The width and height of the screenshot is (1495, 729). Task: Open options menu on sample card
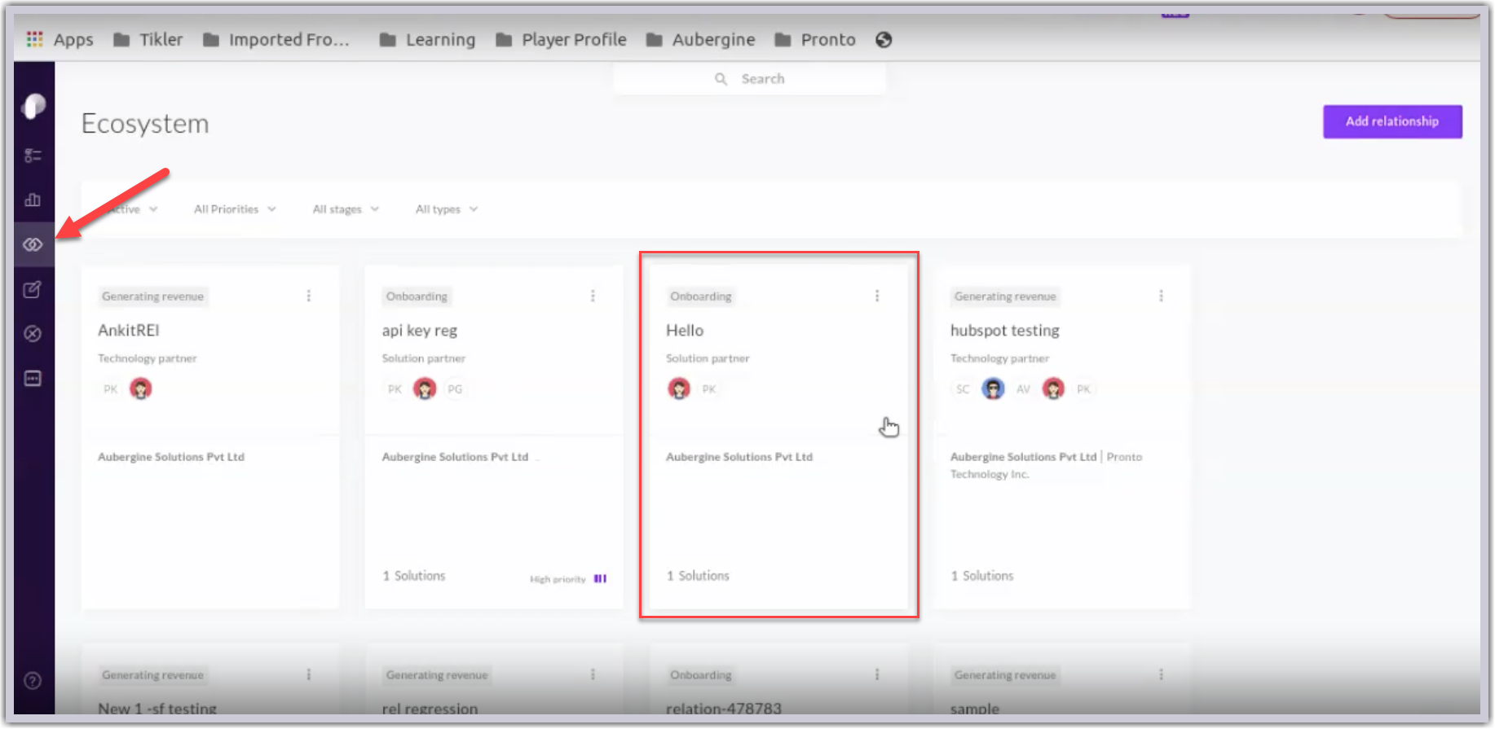click(x=1161, y=674)
